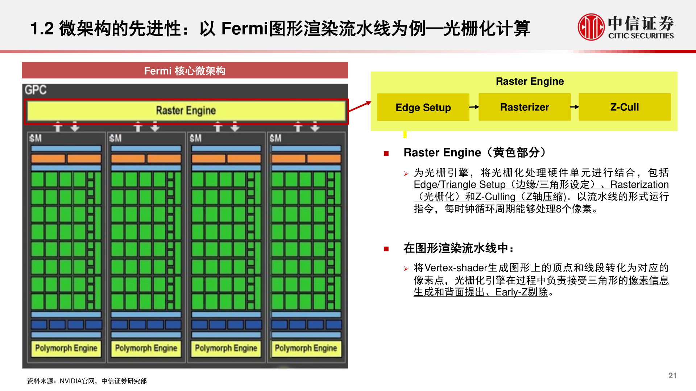The image size is (696, 391).
Task: Click the arrow between Rasterizer and Z-Cull
Action: tap(575, 107)
